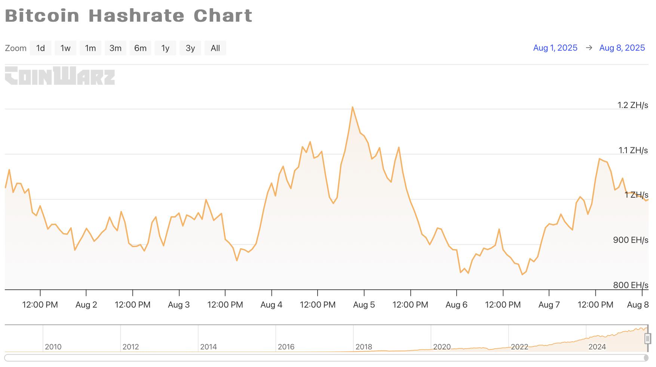The width and height of the screenshot is (656, 367).
Task: Edit the Aug 1, 2025 start date
Action: click(555, 48)
